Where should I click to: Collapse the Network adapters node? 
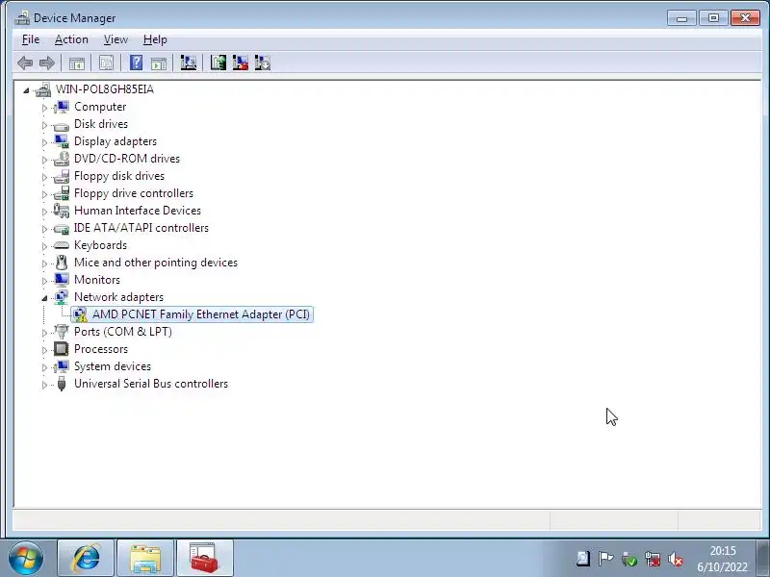(44, 298)
